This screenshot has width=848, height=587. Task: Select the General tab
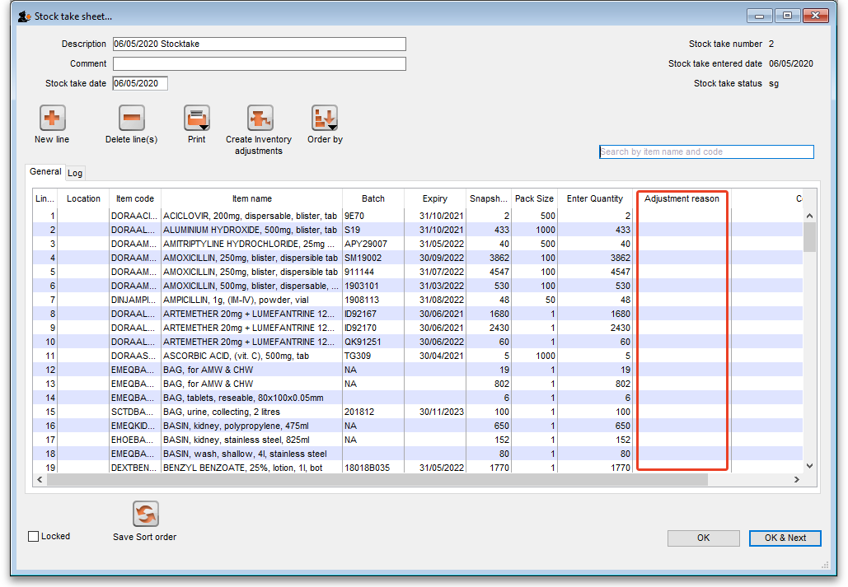45,172
